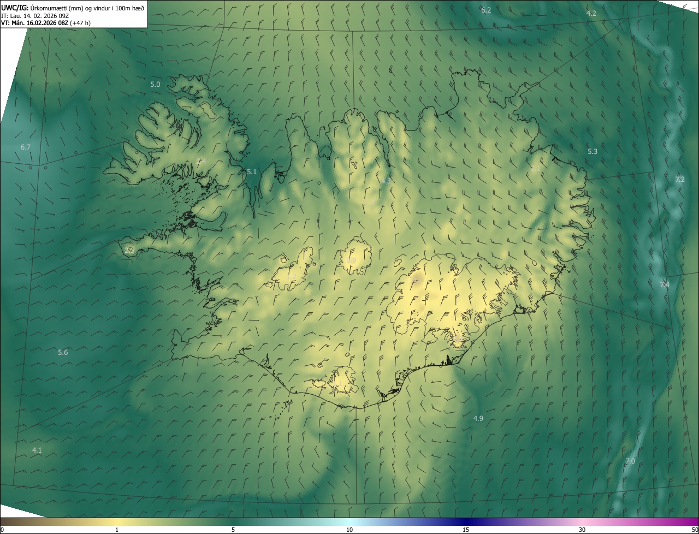Click the 7.4 value label in the eastern band
Screen dimensions: 699x534
point(665,284)
